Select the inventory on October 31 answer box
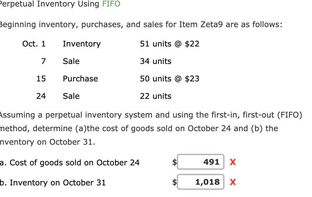This screenshot has height=197, width=312. coord(200,182)
